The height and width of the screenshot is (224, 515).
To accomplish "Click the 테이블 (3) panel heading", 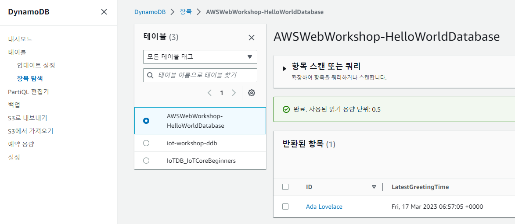I will tap(161, 37).
